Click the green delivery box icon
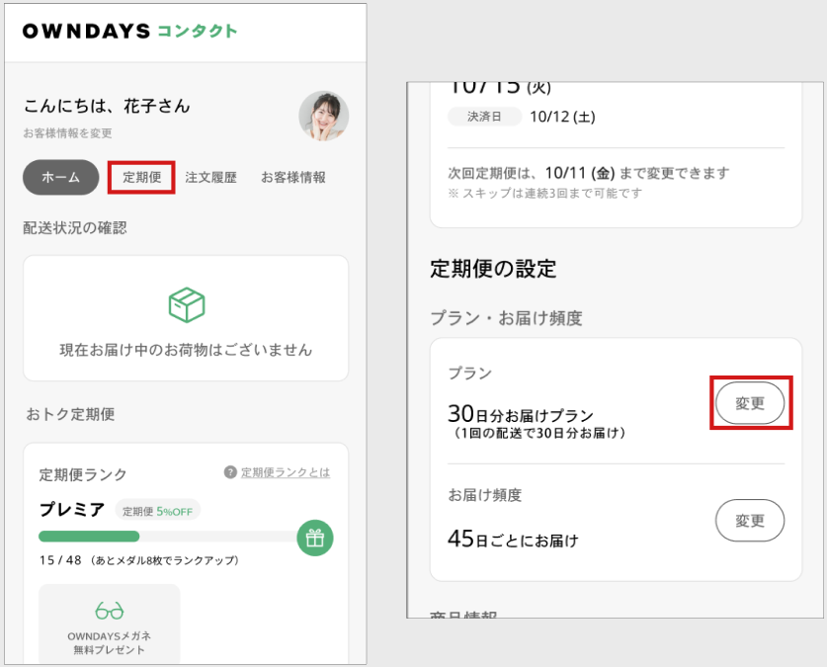This screenshot has height=667, width=827. tap(187, 304)
